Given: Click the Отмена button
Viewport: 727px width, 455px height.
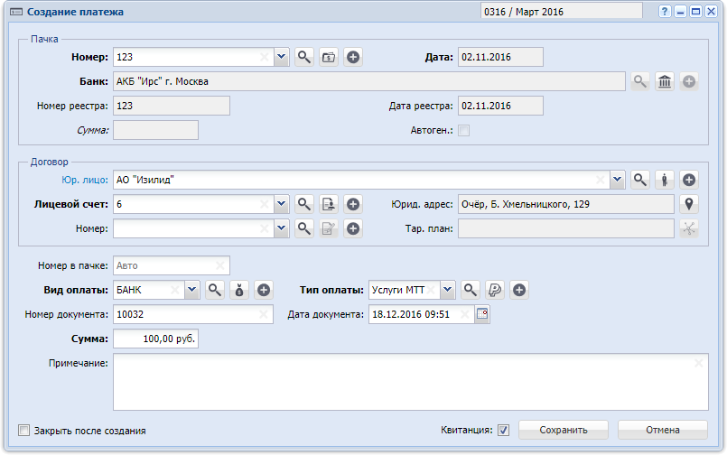Looking at the screenshot, I should (663, 430).
